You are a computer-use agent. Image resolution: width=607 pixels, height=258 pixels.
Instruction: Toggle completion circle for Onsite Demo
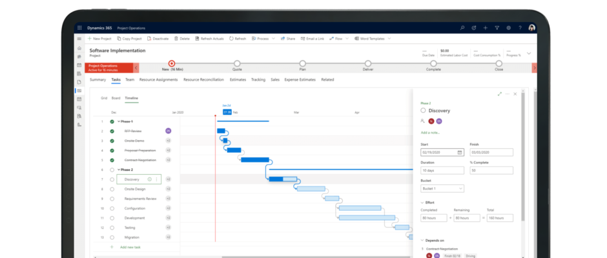tap(112, 141)
